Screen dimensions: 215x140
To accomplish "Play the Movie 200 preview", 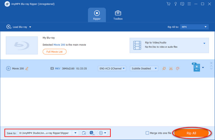I will point(8,69).
